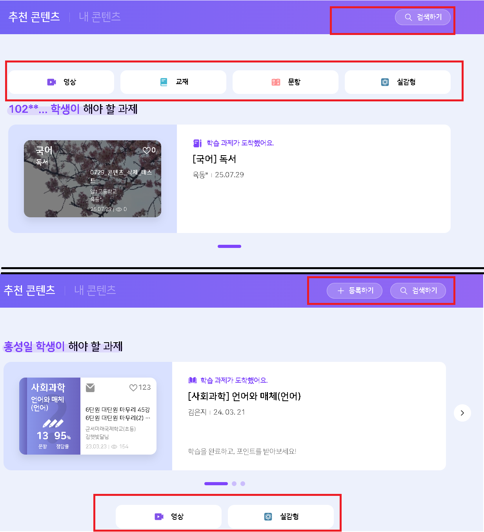Image resolution: width=484 pixels, height=532 pixels.
Task: Open the upper 추천 콘텐츠 tab
Action: click(34, 17)
